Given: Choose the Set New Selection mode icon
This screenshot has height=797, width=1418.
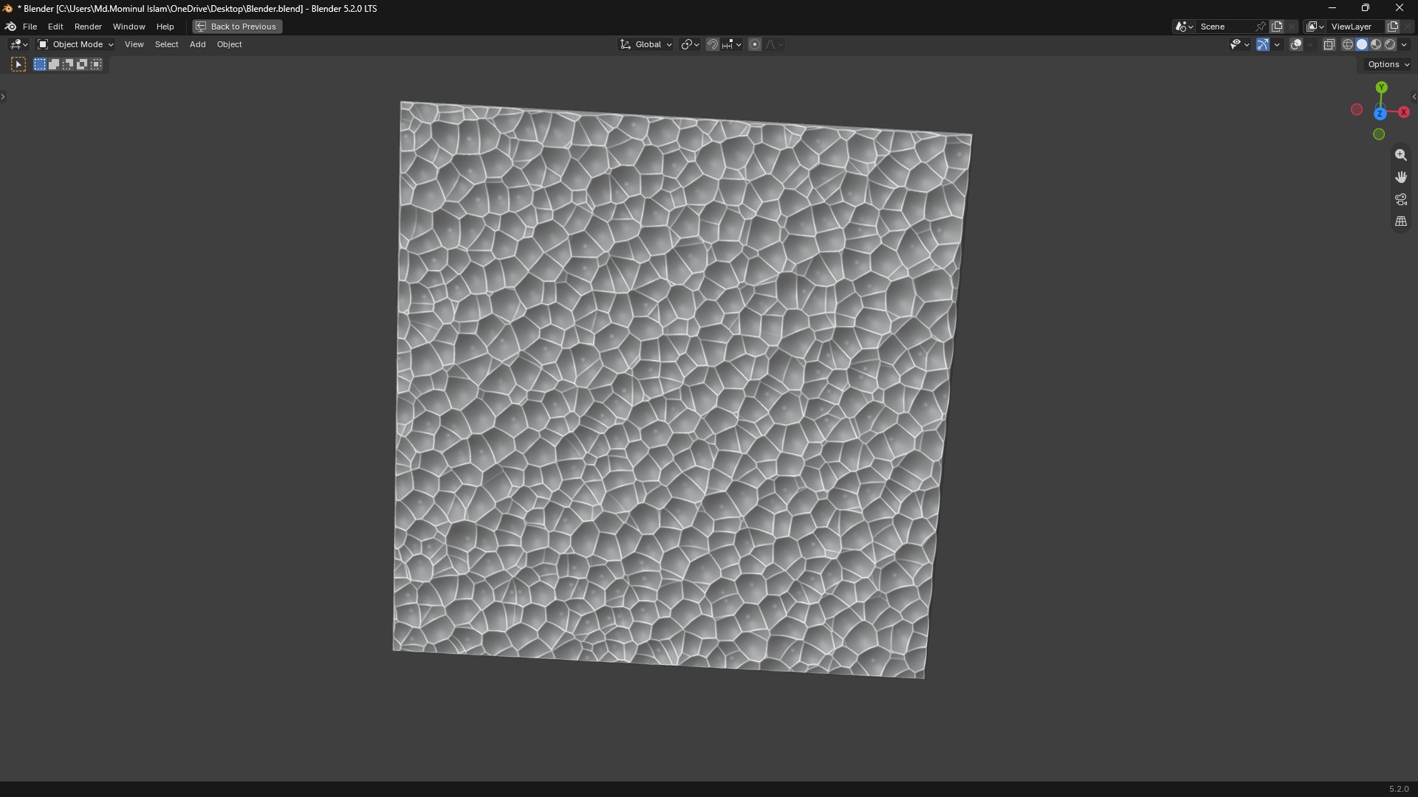Looking at the screenshot, I should (x=40, y=64).
